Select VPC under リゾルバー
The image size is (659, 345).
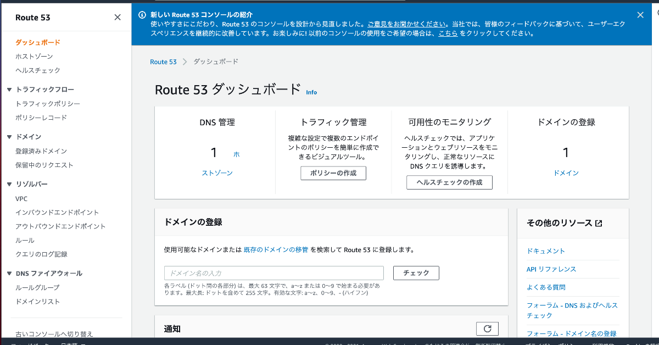tap(21, 199)
